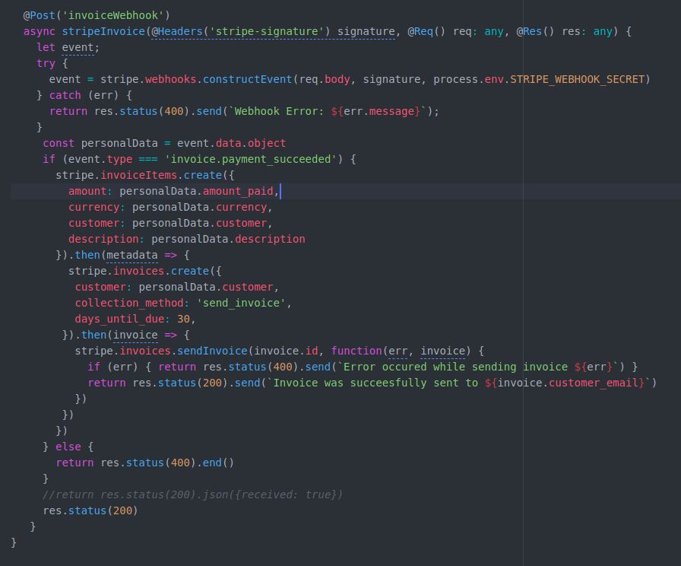Viewport: 681px width, 566px height.
Task: Click the @Post decorator text
Action: (x=39, y=15)
